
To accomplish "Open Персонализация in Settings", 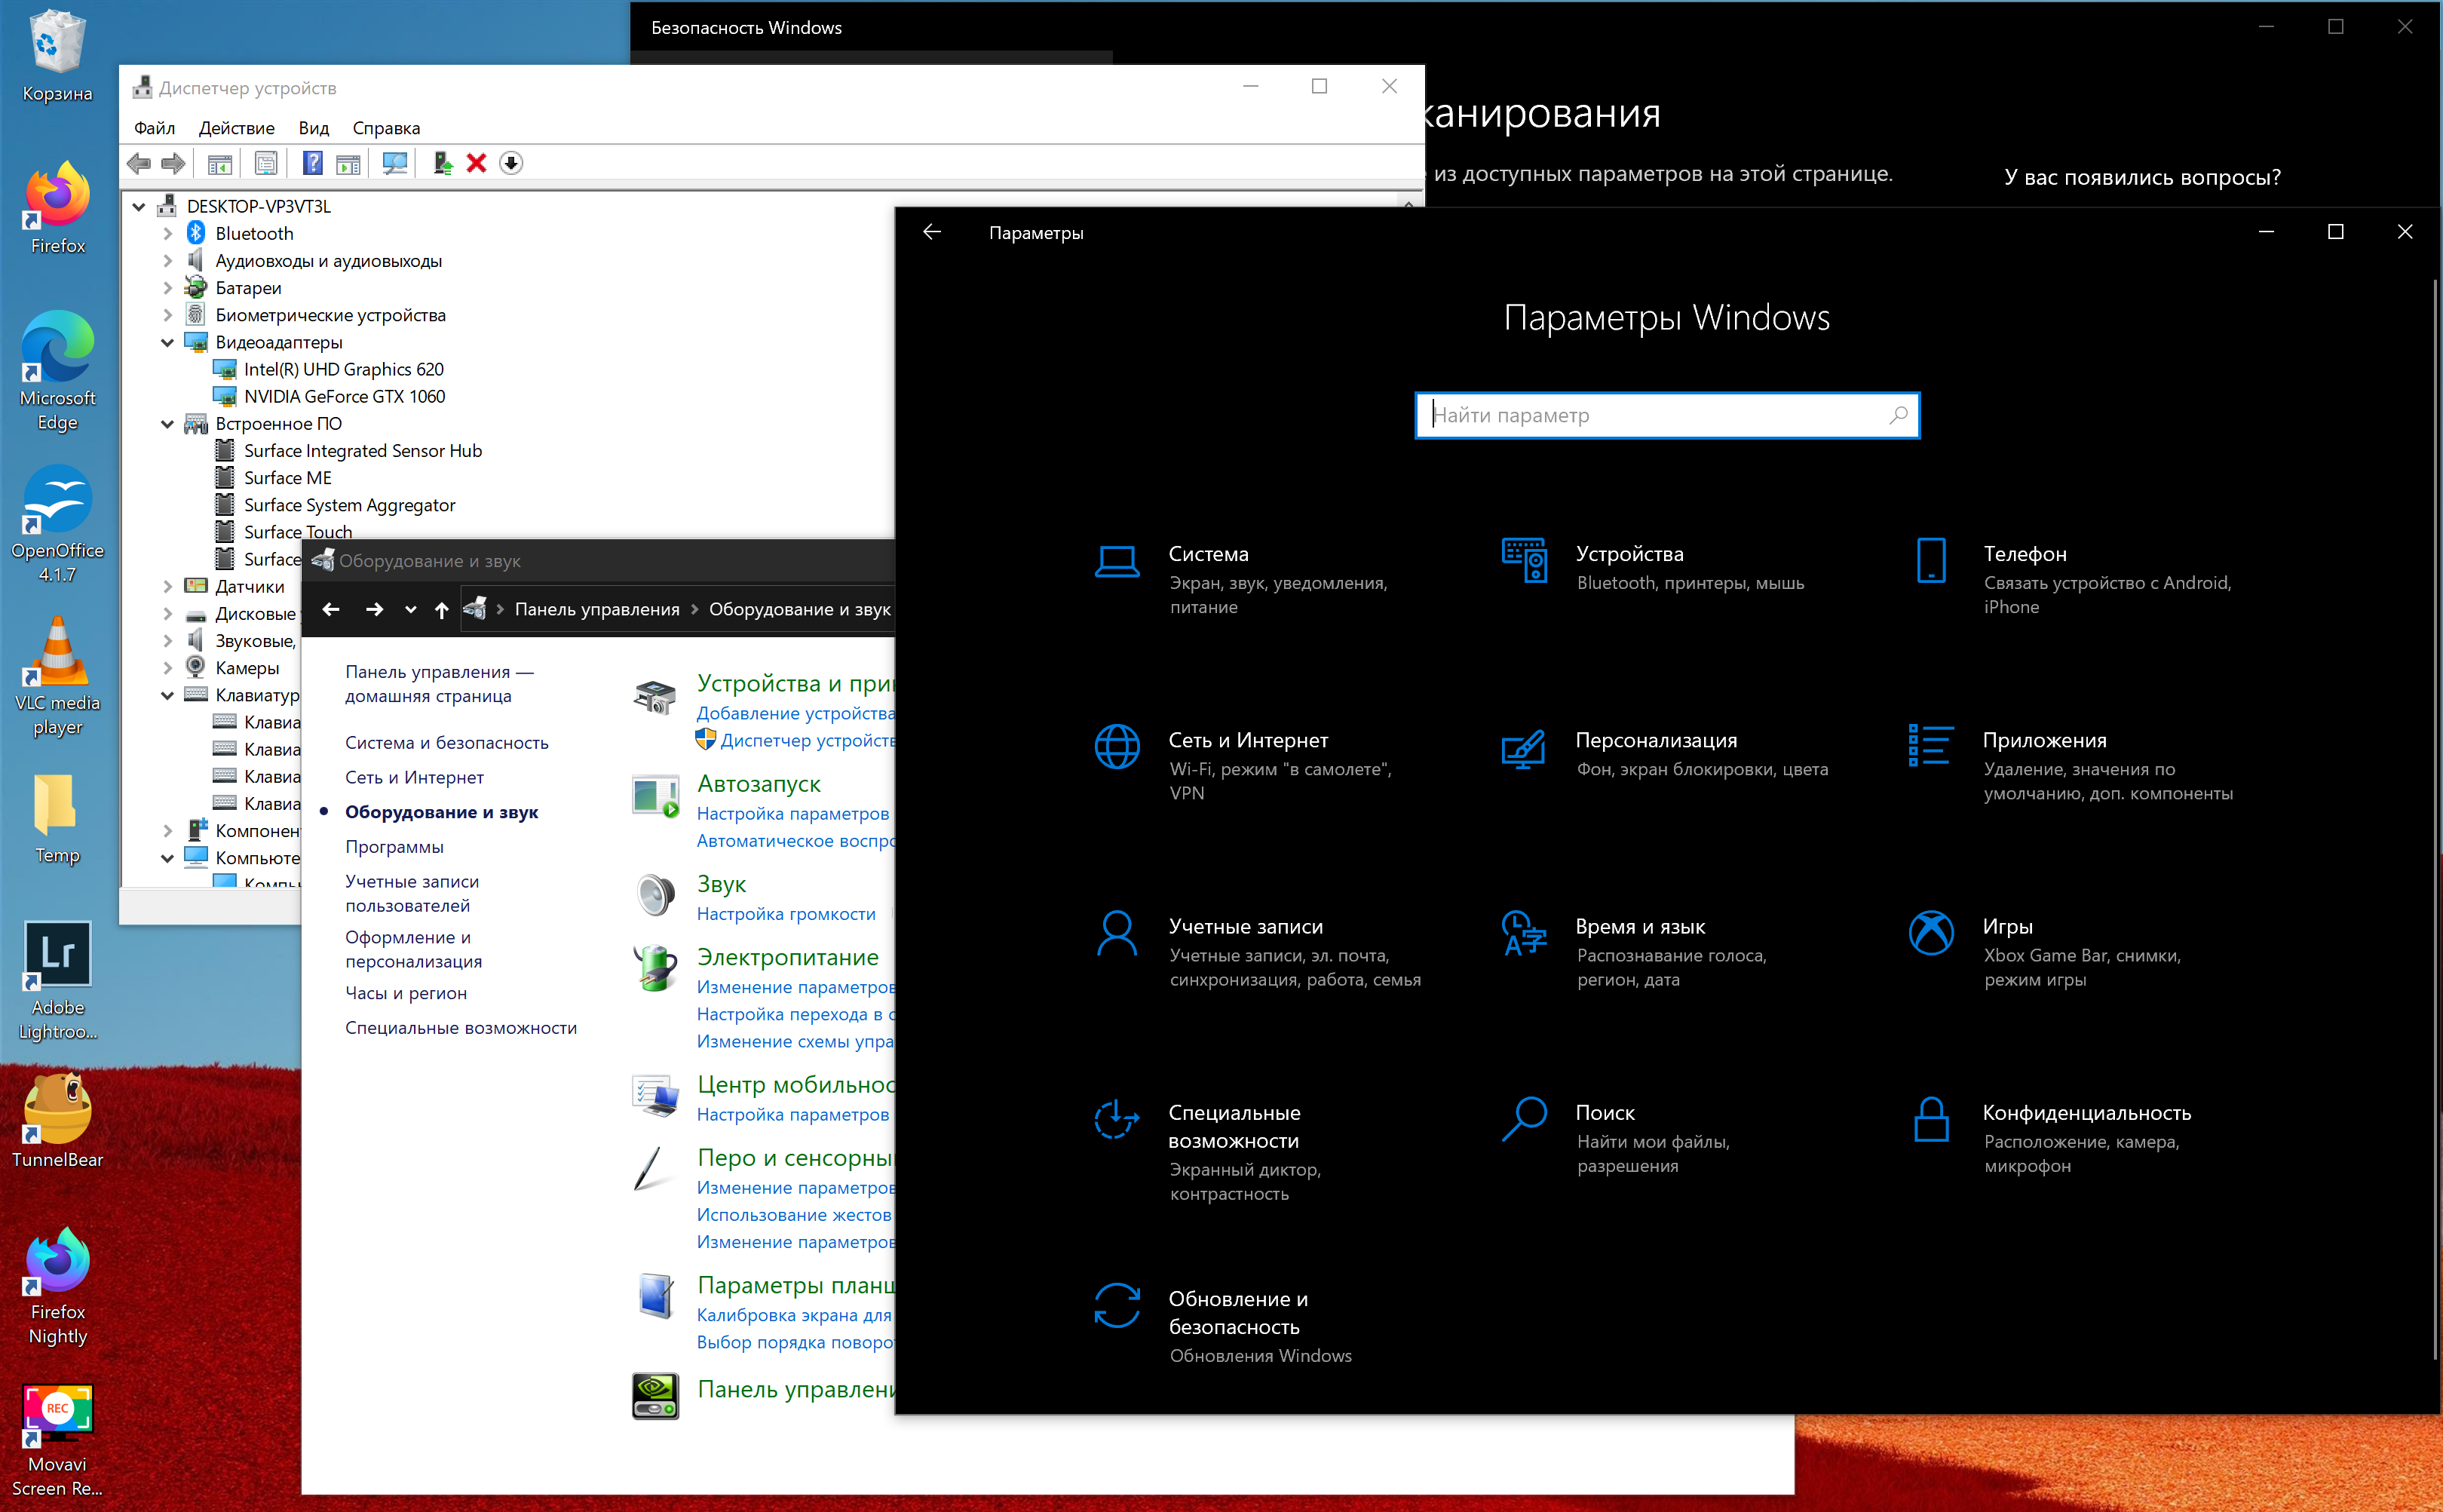I will [1664, 754].
